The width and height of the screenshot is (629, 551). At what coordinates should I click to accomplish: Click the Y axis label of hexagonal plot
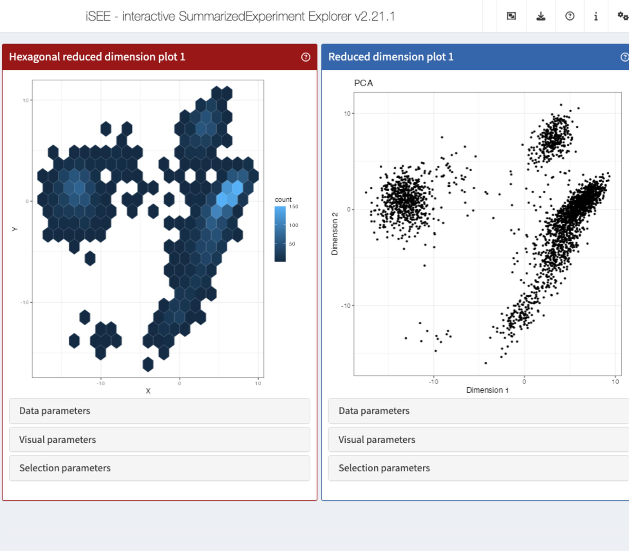(x=14, y=229)
